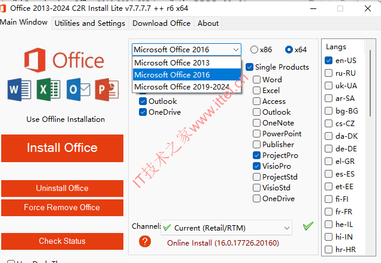The image size is (381, 263).
Task: Click the Online Install version text
Action: [223, 243]
